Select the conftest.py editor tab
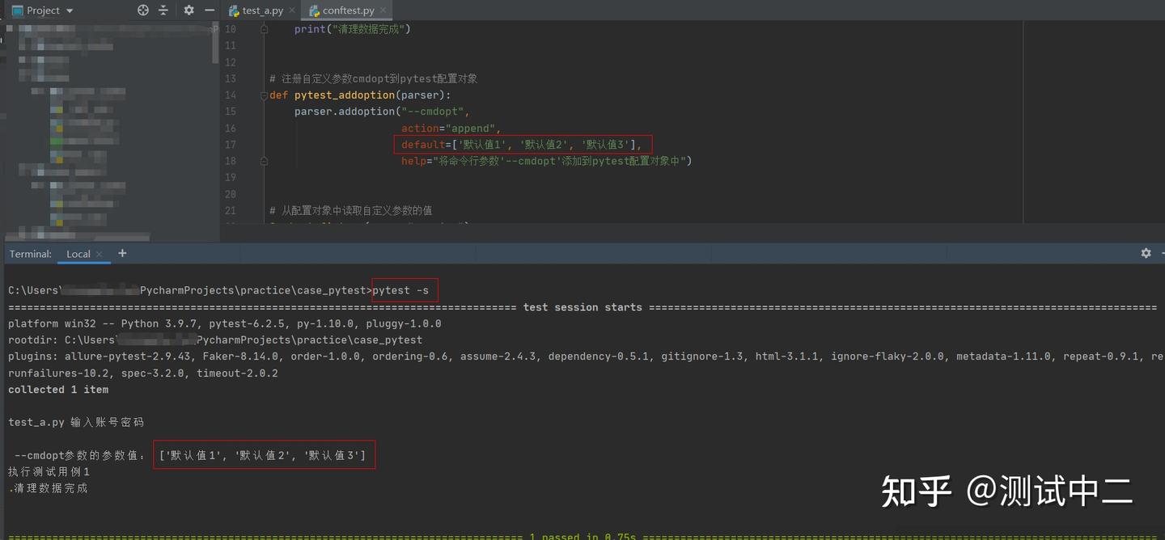The image size is (1165, 540). click(x=348, y=11)
